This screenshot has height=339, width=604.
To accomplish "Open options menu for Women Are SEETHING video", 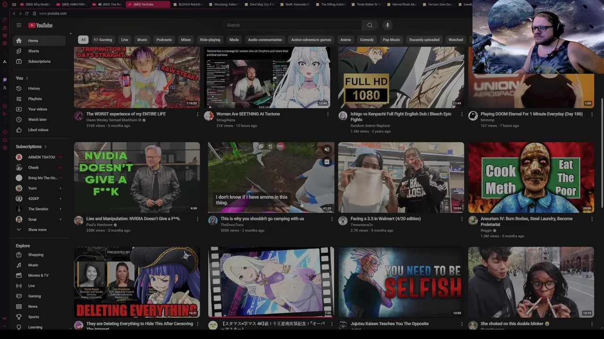I will [x=328, y=114].
